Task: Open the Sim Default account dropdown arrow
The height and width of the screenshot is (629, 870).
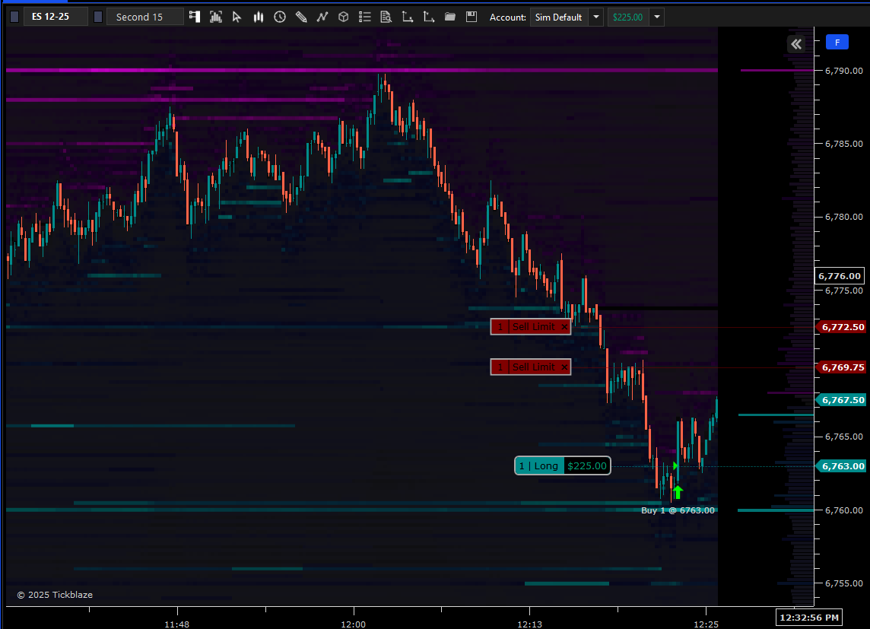Action: point(595,17)
